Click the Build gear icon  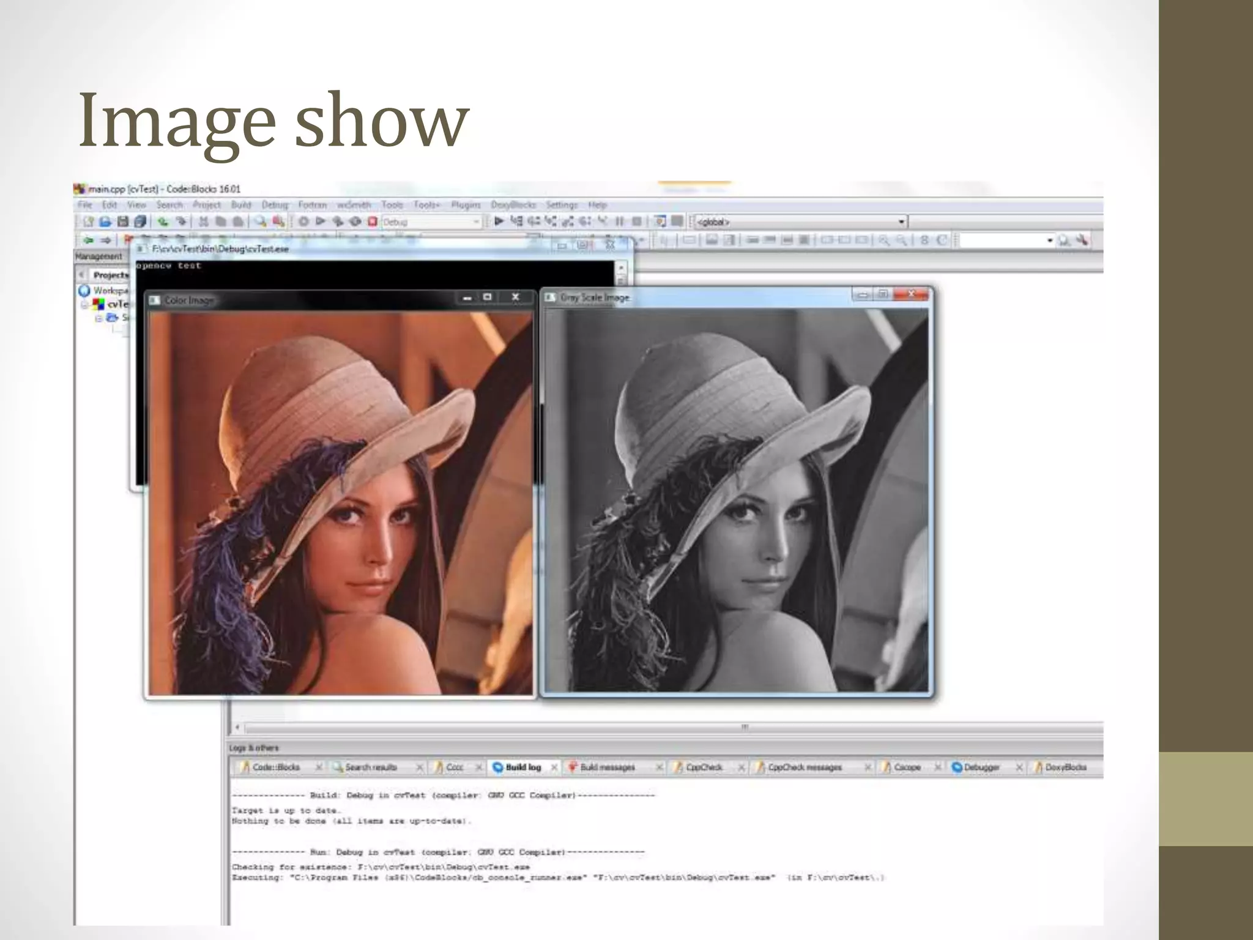pos(303,222)
